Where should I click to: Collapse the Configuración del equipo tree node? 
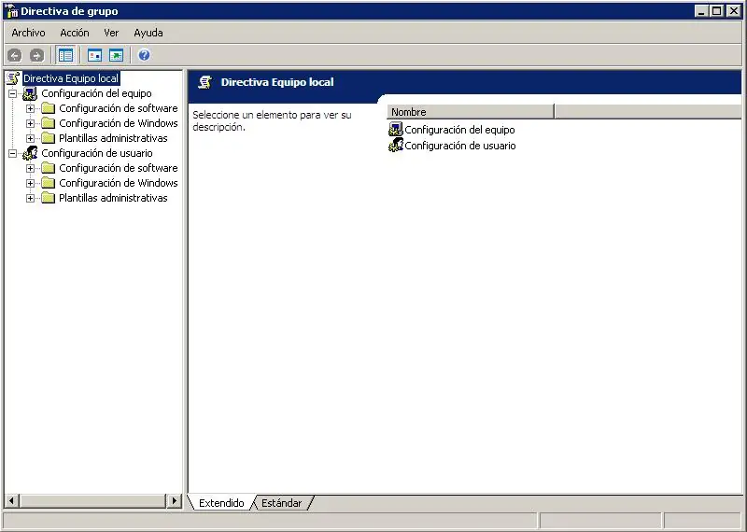coord(13,93)
